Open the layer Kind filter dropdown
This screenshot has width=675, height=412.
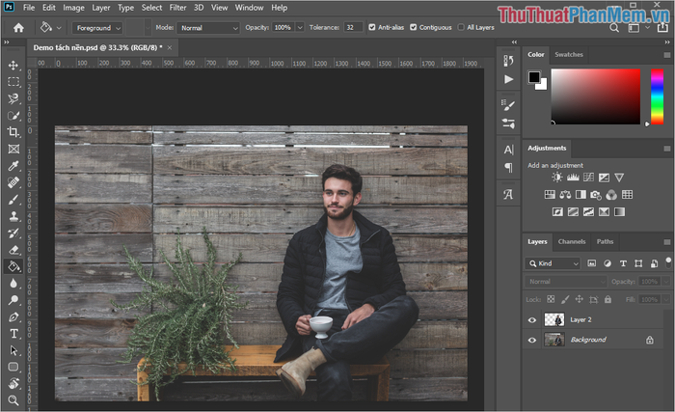tap(553, 263)
